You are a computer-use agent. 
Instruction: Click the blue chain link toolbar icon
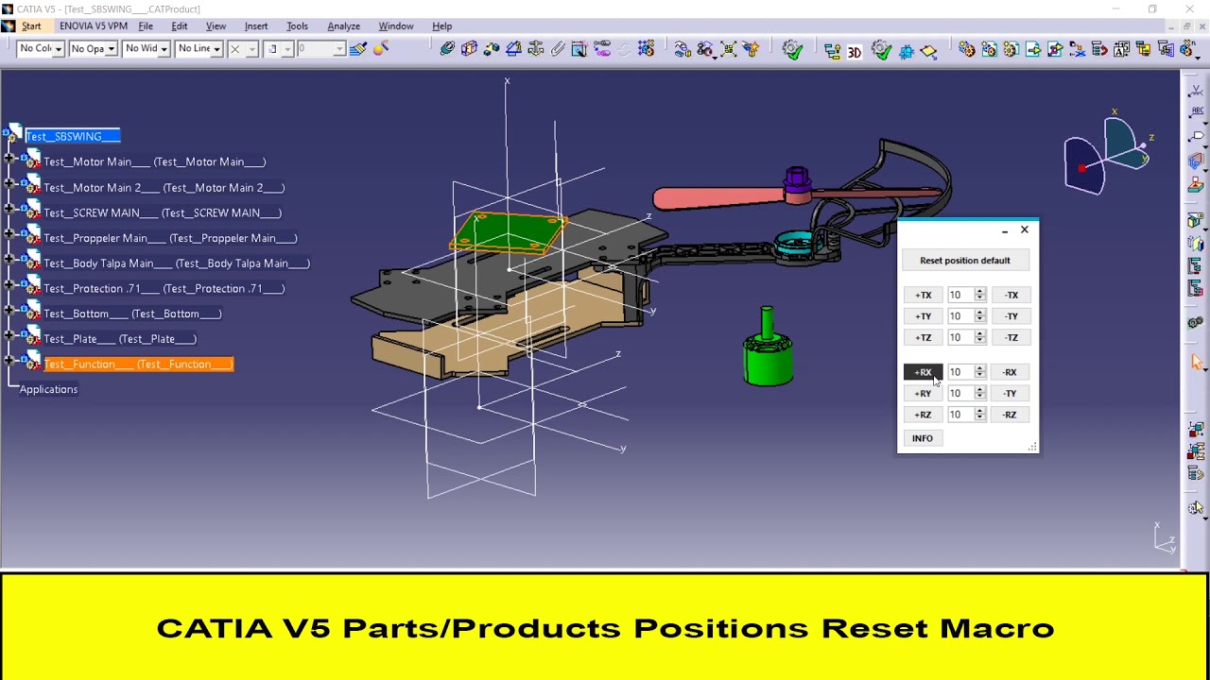[448, 49]
